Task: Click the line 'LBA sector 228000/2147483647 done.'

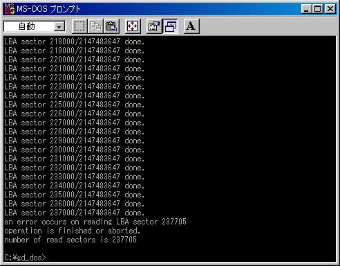Action: [74, 132]
